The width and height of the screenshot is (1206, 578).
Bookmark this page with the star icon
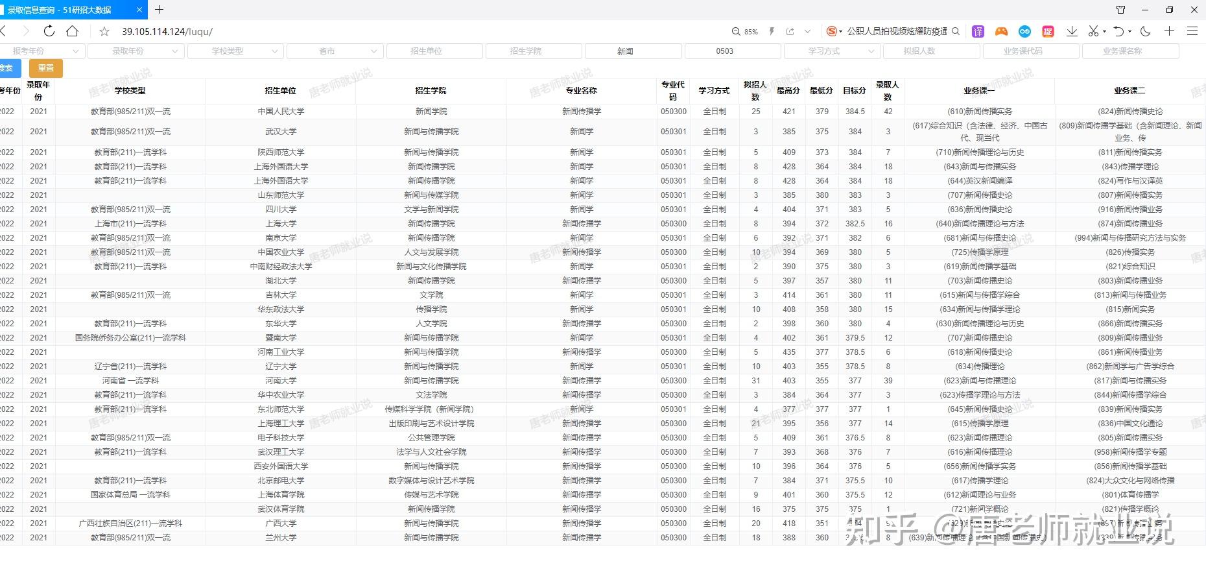point(104,31)
